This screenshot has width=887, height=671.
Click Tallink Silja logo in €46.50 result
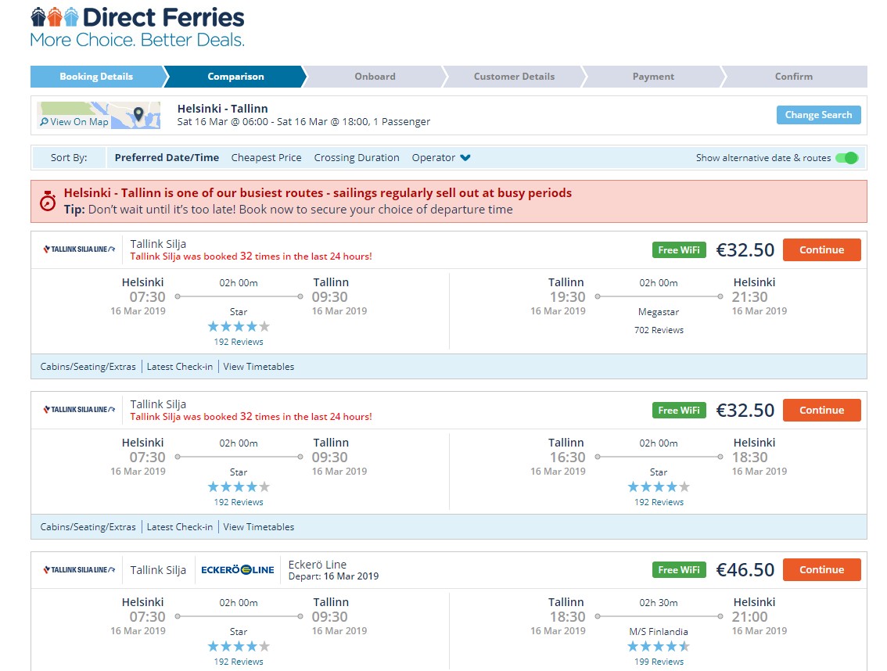pos(79,570)
